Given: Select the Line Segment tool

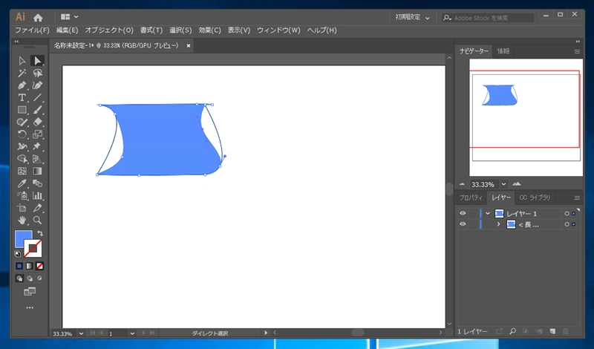Looking at the screenshot, I should click(37, 98).
